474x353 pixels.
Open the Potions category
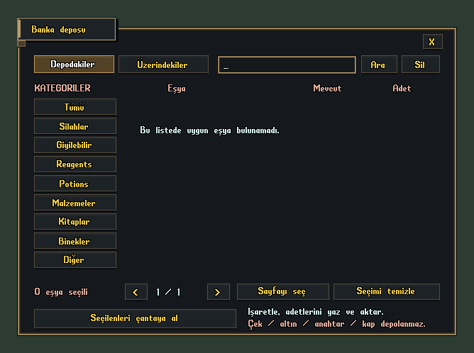click(75, 184)
